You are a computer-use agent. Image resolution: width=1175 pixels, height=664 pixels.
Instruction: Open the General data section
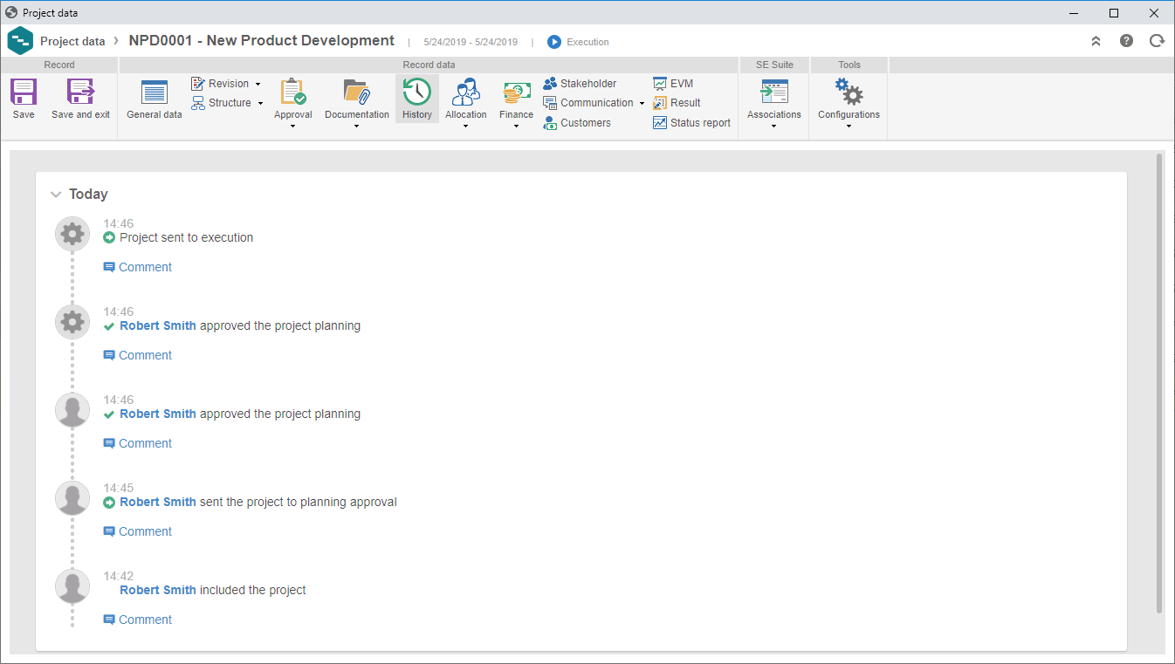[x=155, y=99]
